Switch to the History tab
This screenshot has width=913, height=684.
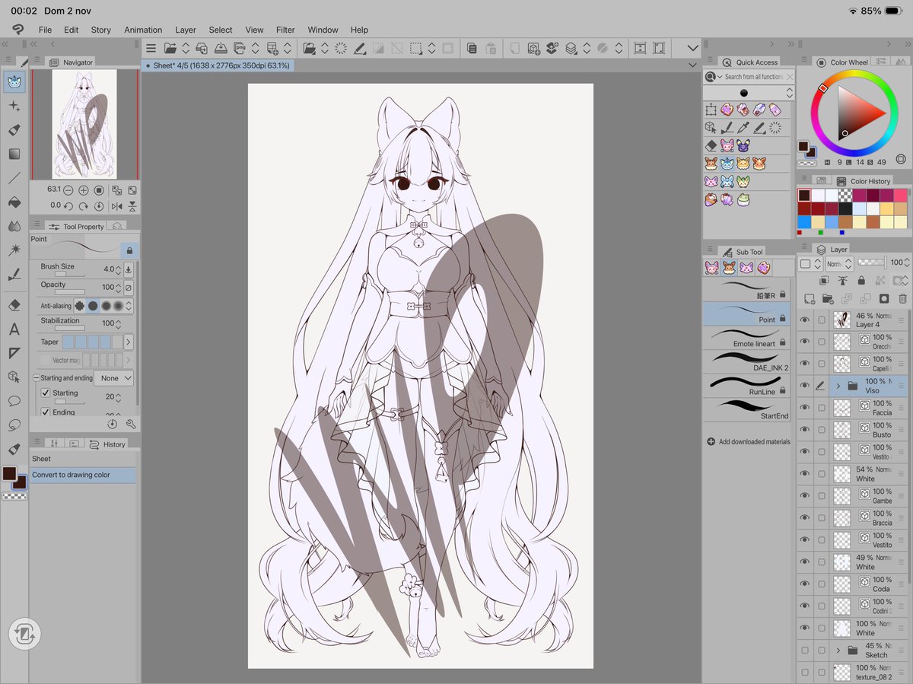click(114, 444)
